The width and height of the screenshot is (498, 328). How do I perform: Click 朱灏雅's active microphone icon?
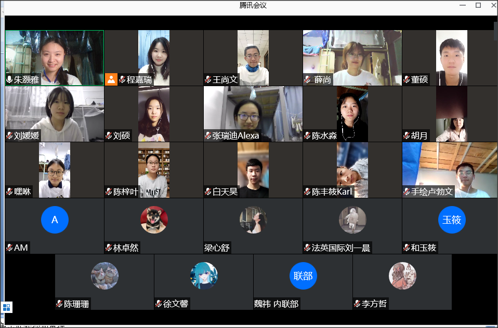tap(9, 79)
